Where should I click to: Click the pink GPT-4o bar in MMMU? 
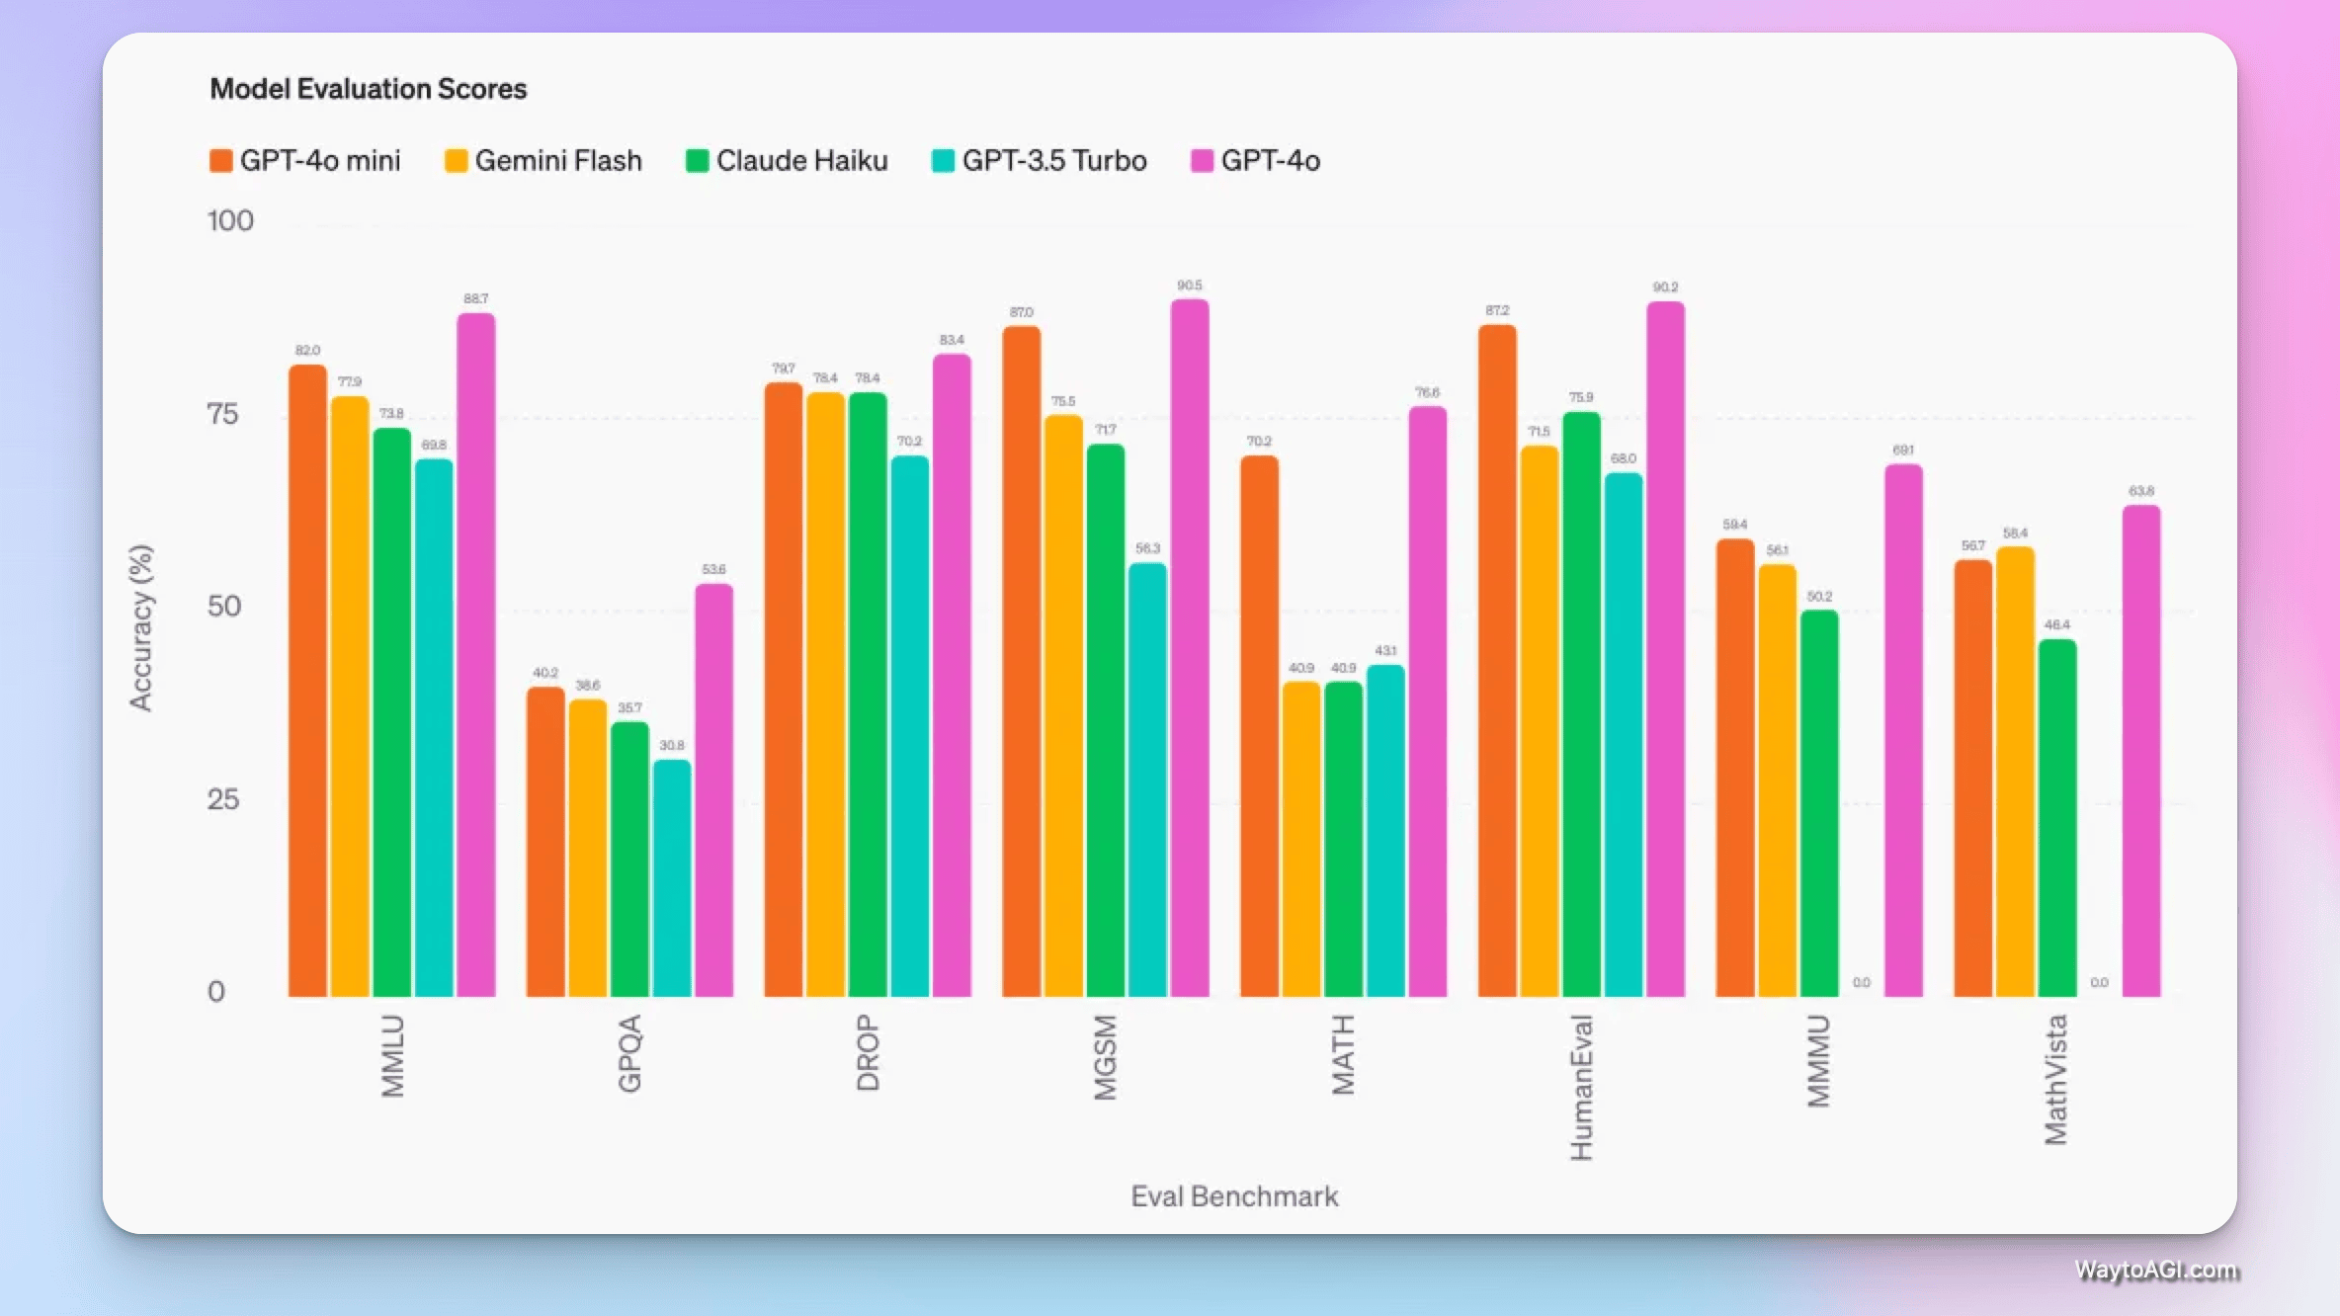(x=1903, y=730)
